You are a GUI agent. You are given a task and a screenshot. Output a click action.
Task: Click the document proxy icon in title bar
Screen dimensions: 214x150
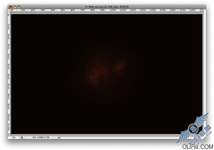tap(86, 7)
